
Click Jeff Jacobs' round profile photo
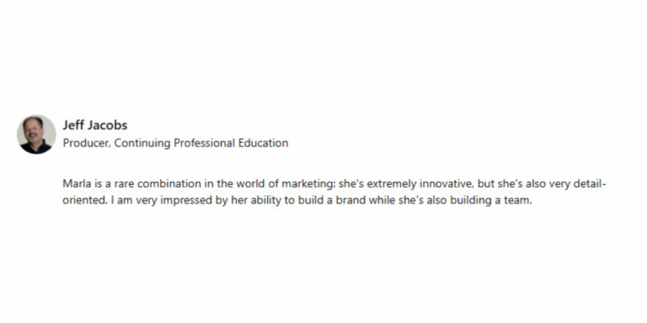tap(36, 135)
